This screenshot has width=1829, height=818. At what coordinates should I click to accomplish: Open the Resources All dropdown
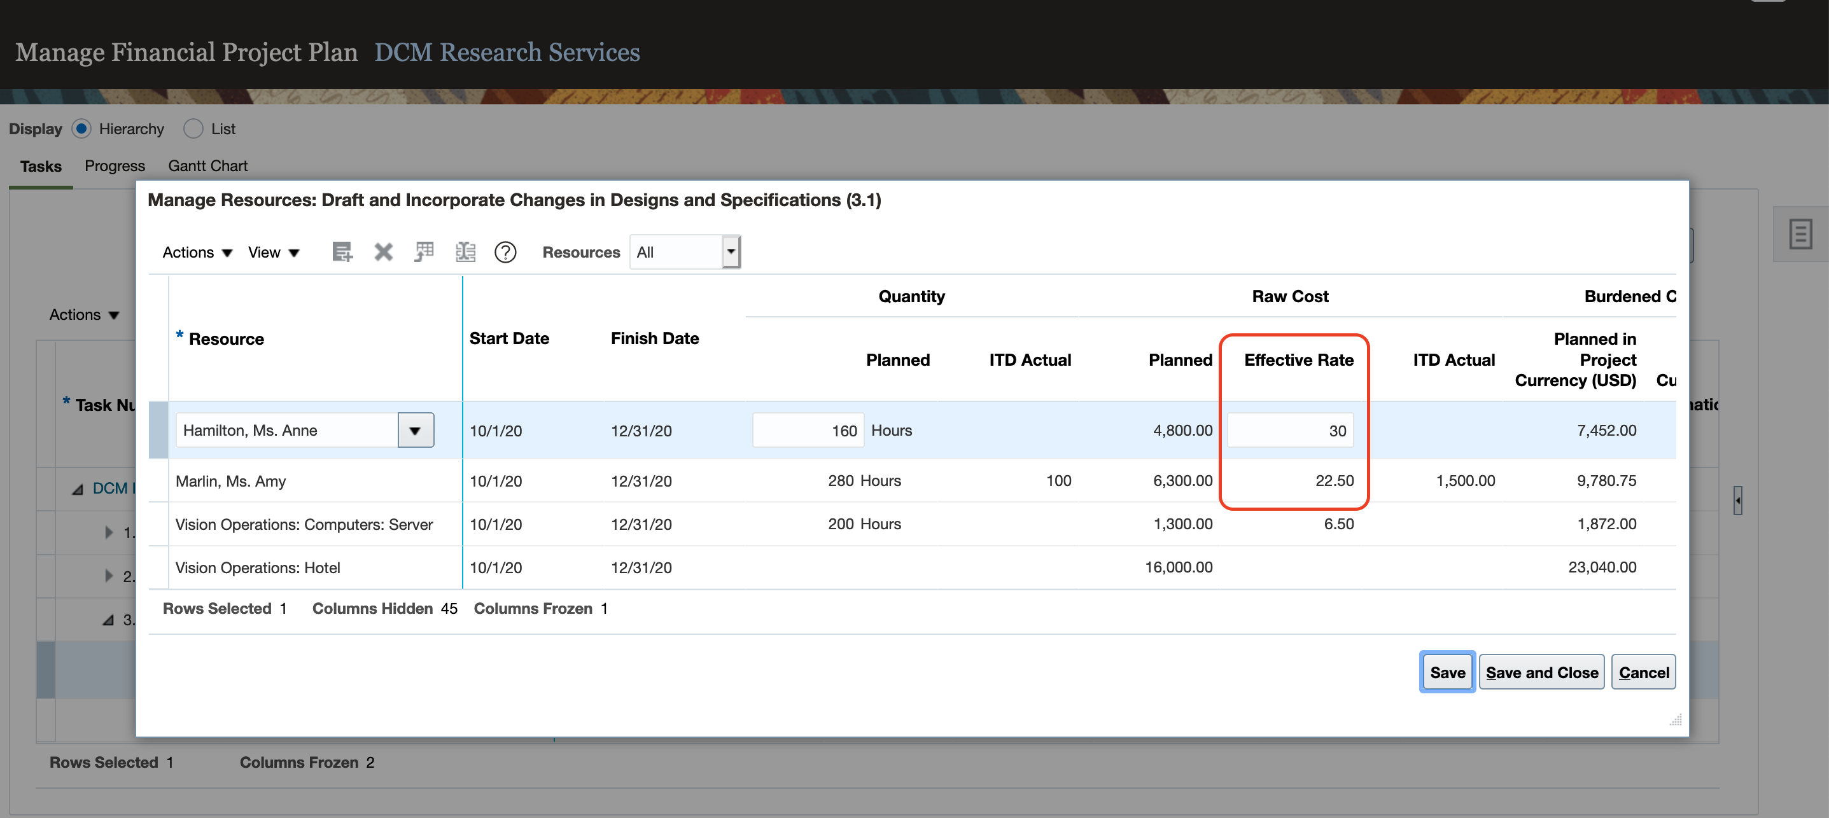[x=731, y=252]
